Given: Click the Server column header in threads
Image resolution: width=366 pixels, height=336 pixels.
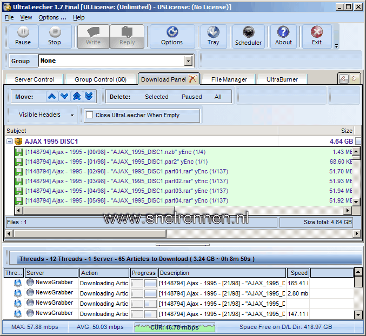Looking at the screenshot, I should coord(51,273).
